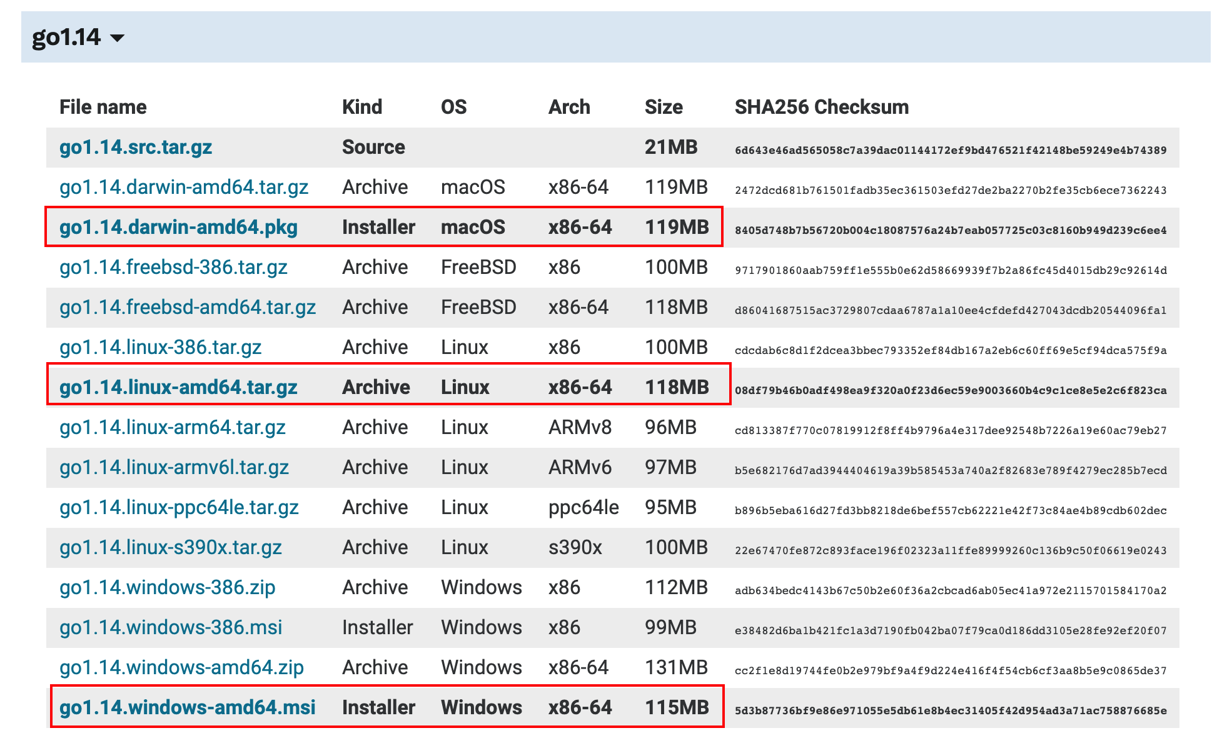The image size is (1222, 738).
Task: Open go1.14.darwin-amd64.tar.gz link
Action: coord(184,188)
